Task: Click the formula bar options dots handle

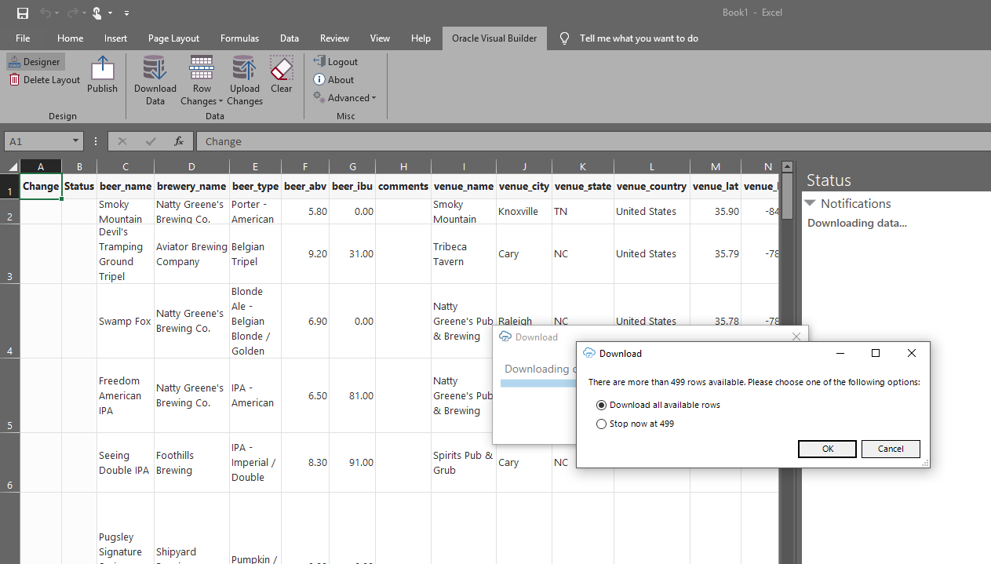Action: point(96,141)
